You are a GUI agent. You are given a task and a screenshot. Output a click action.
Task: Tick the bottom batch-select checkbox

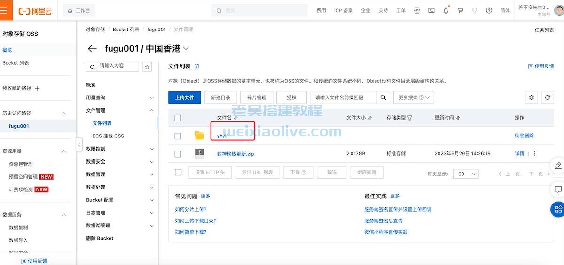pos(178,172)
